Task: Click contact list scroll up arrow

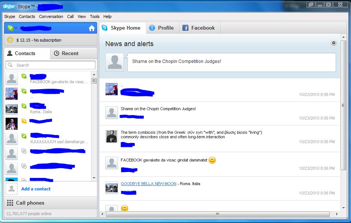Action: click(94, 75)
